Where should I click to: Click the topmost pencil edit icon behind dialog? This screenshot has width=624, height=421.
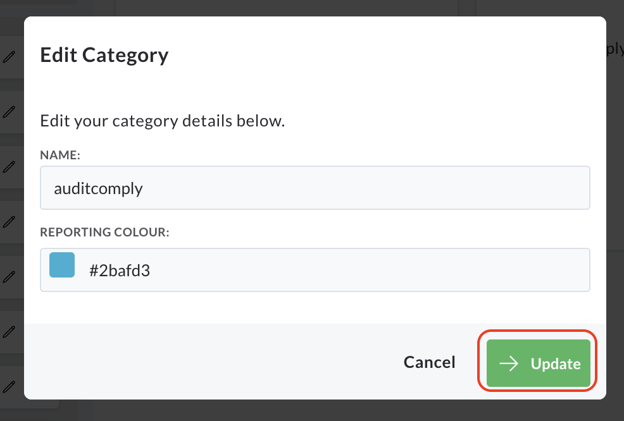[x=9, y=57]
